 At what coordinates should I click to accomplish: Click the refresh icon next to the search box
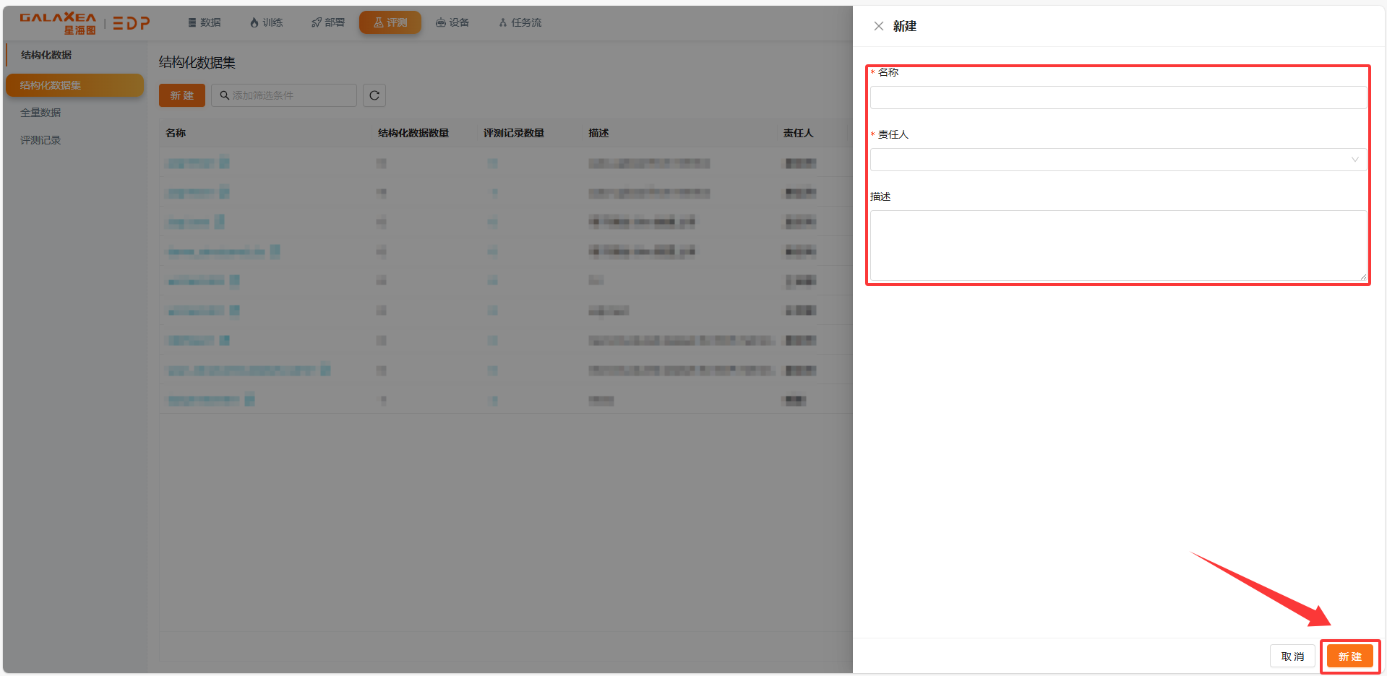(374, 95)
